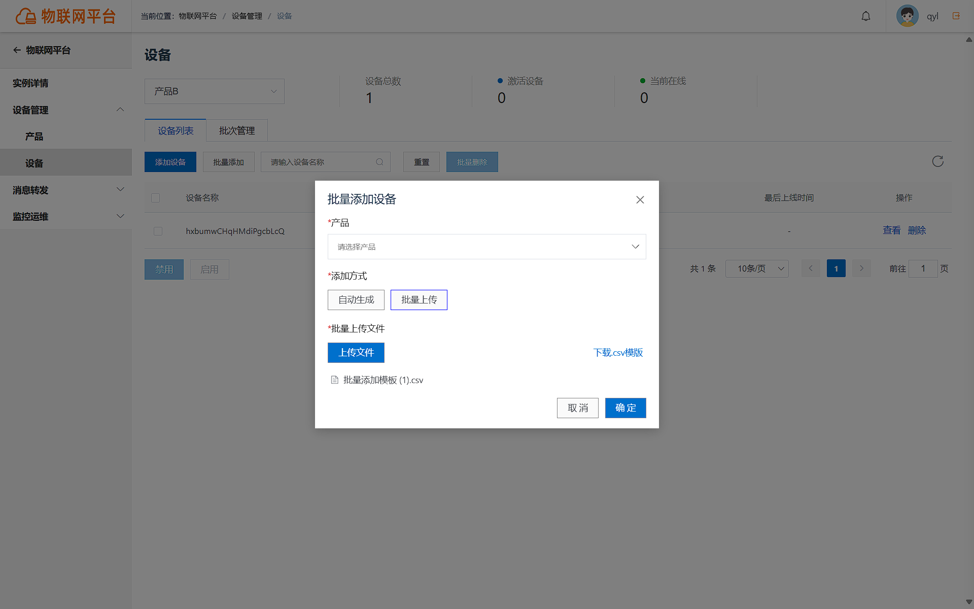Click the search magnifier in device name field
The image size is (974, 609).
pos(379,162)
